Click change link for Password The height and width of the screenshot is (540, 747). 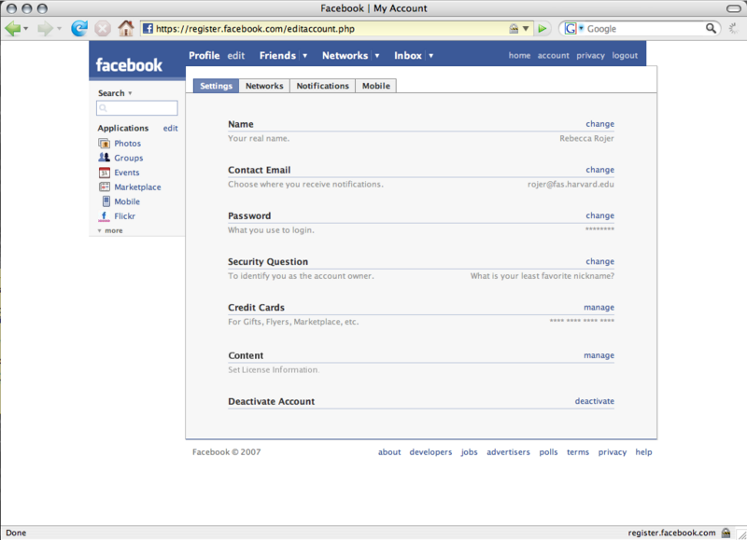599,215
